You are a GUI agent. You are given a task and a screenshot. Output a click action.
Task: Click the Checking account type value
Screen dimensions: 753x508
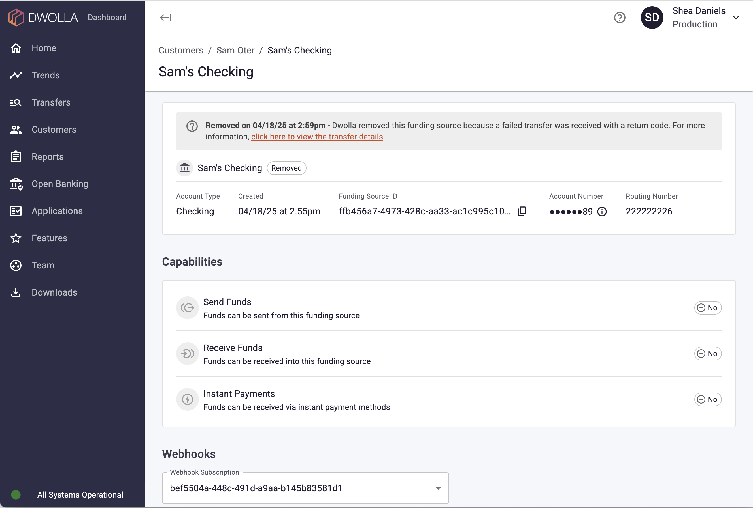195,211
